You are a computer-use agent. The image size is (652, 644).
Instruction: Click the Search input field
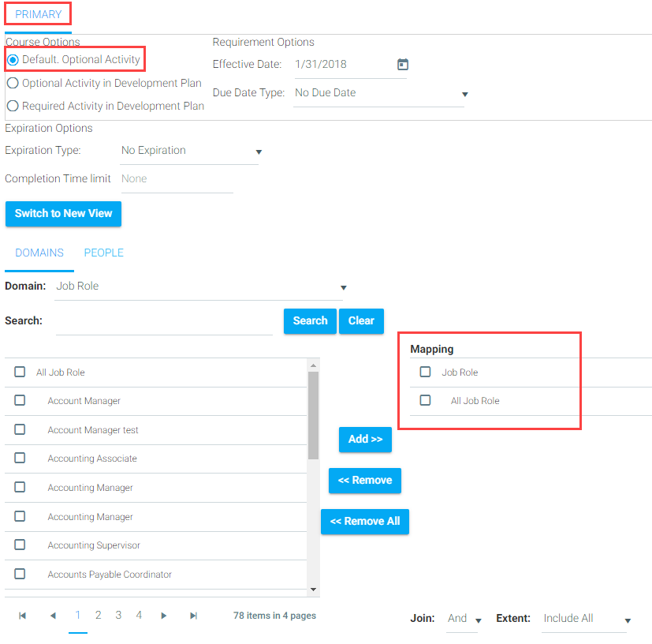click(x=164, y=322)
